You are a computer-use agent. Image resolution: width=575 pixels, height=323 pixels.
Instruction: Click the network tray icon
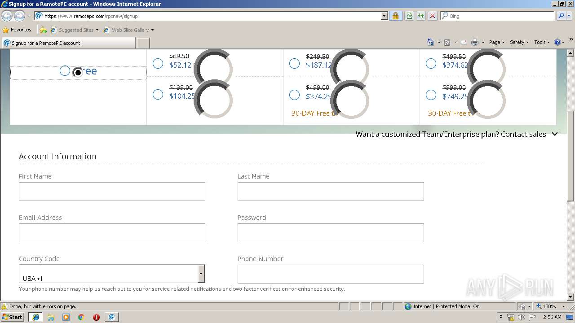(x=511, y=317)
